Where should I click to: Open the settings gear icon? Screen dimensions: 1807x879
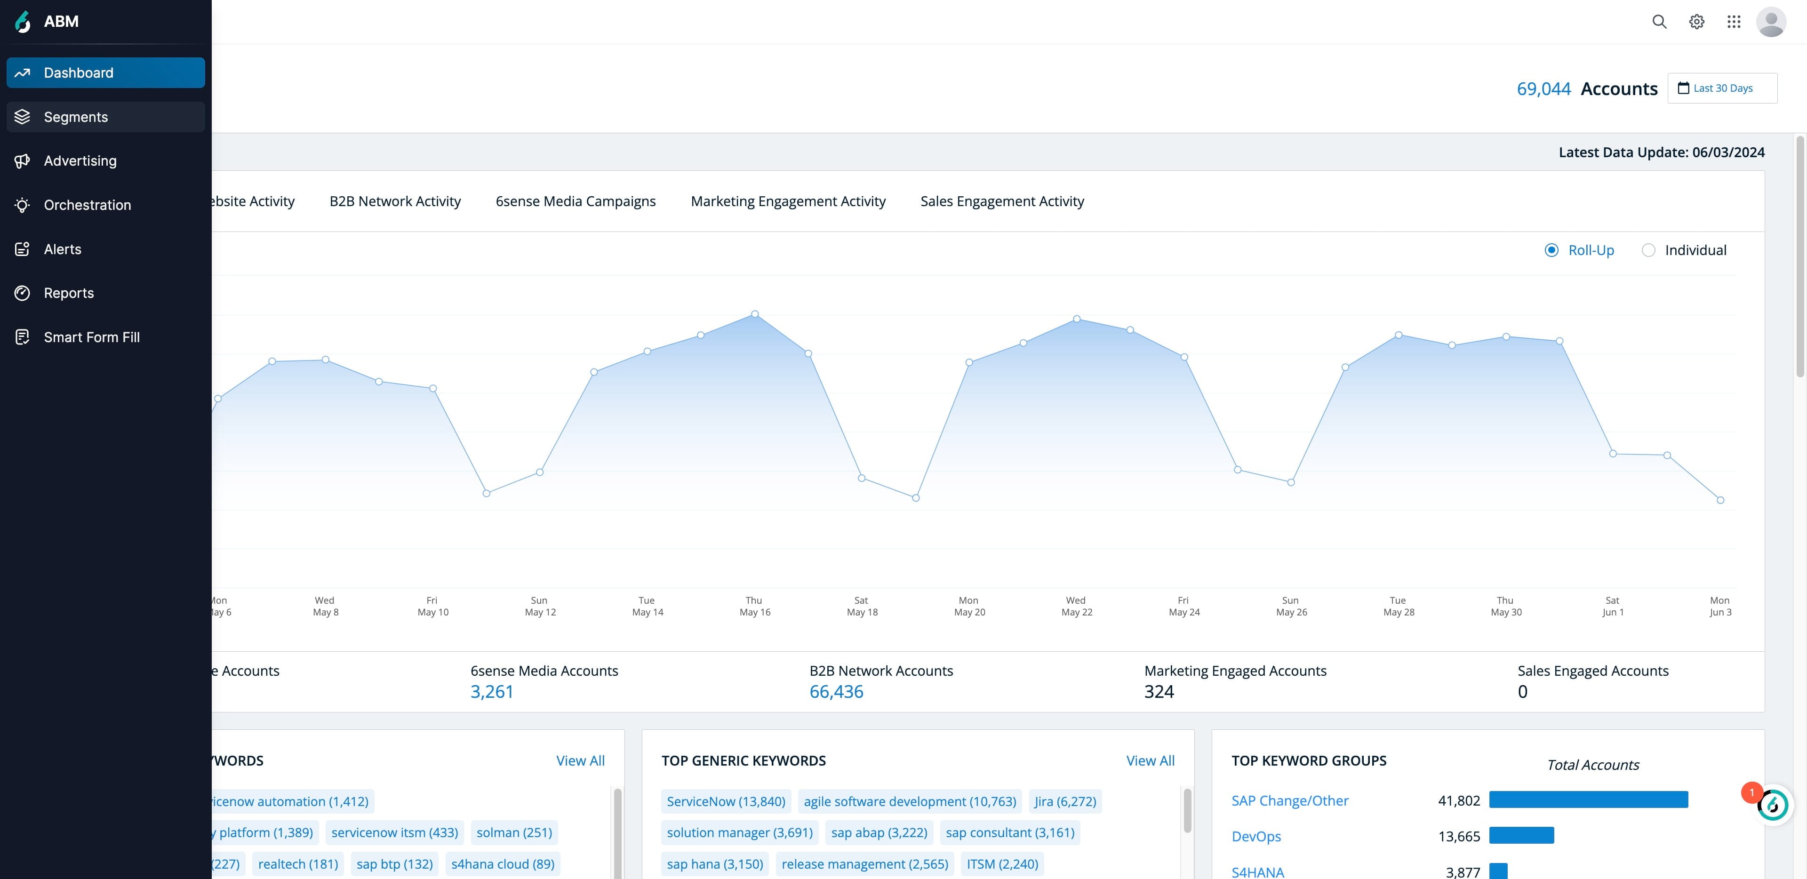1696,22
